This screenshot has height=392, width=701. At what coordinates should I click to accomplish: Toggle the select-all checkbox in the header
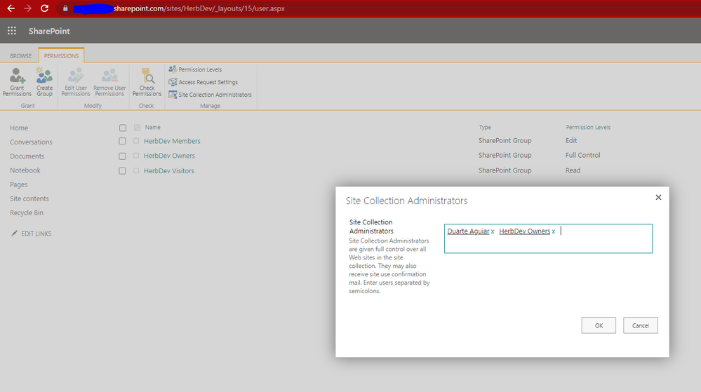[x=123, y=128]
